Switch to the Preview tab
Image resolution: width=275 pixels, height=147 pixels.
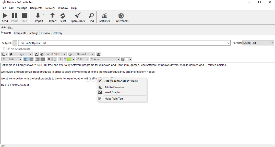tap(45, 33)
